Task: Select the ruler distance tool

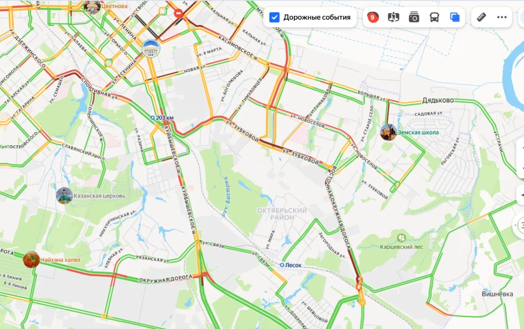Action: [482, 17]
